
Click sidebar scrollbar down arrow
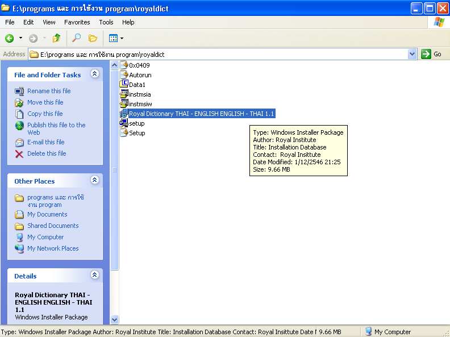[115, 319]
